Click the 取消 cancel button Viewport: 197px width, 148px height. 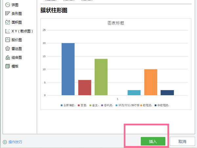[x=182, y=141]
